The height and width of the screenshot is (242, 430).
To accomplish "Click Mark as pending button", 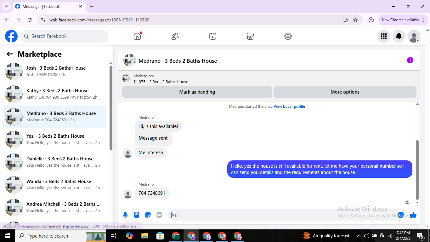I will click(197, 92).
